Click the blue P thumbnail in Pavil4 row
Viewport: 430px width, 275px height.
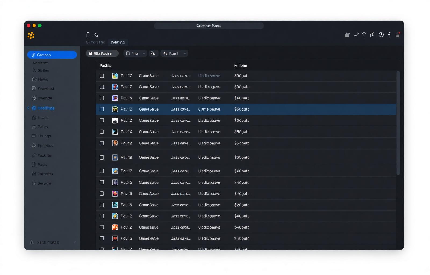point(115,132)
